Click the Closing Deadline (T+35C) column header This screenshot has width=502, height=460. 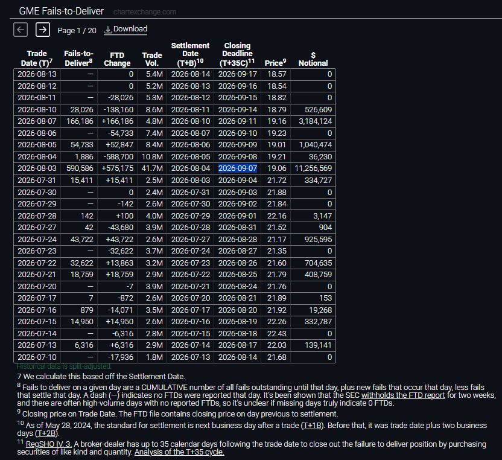[237, 54]
